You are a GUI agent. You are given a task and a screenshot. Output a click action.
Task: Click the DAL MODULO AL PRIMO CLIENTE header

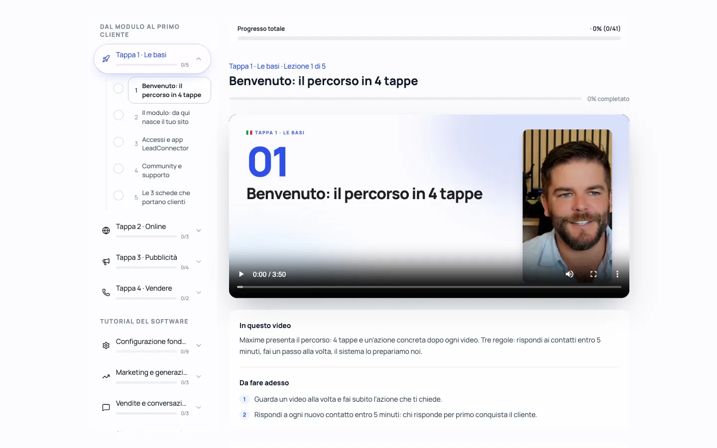(x=139, y=31)
